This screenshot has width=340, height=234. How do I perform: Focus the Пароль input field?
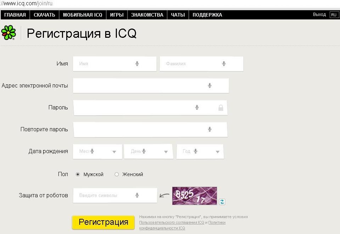[150, 107]
